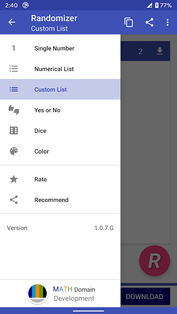
Task: Tap the Version 1.0.7 G row
Action: 60,228
